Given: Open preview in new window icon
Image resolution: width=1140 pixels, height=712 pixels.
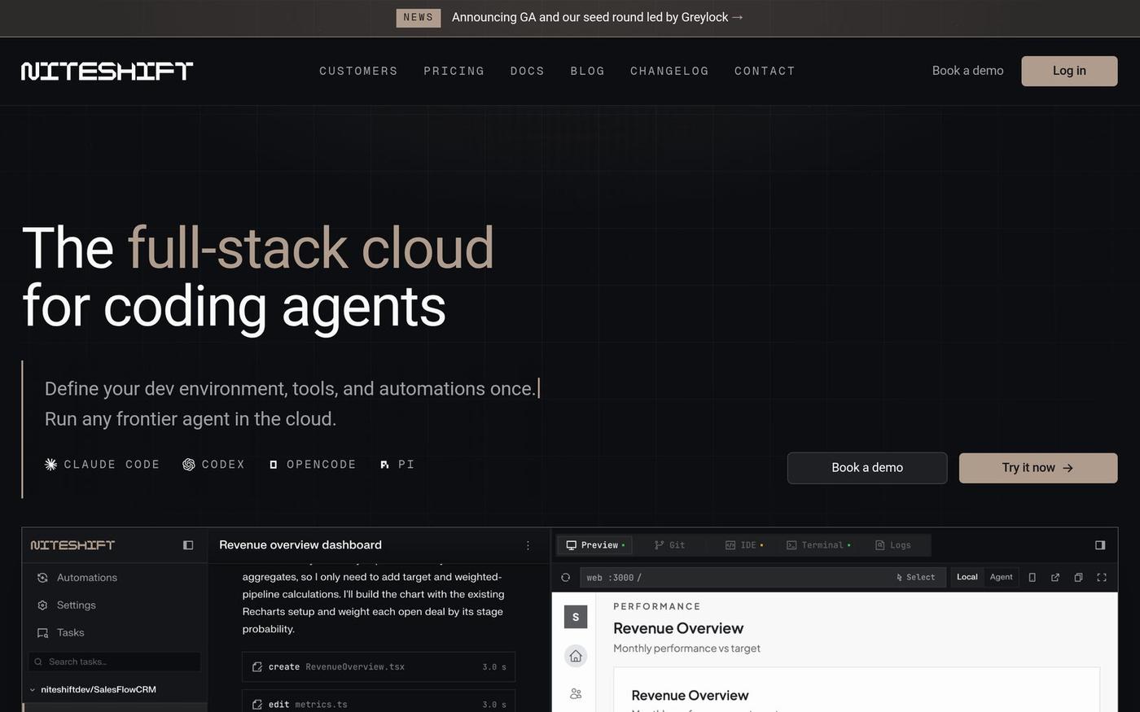Looking at the screenshot, I should (1055, 578).
